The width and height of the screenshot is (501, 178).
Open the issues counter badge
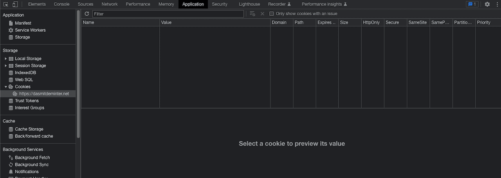472,4
